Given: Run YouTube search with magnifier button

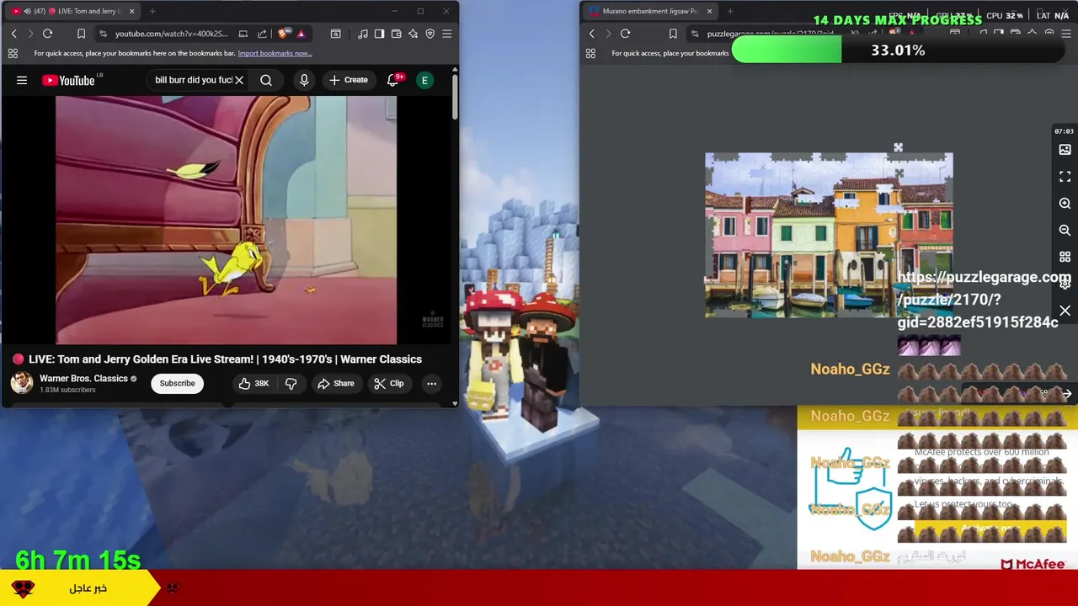Looking at the screenshot, I should click(x=266, y=80).
